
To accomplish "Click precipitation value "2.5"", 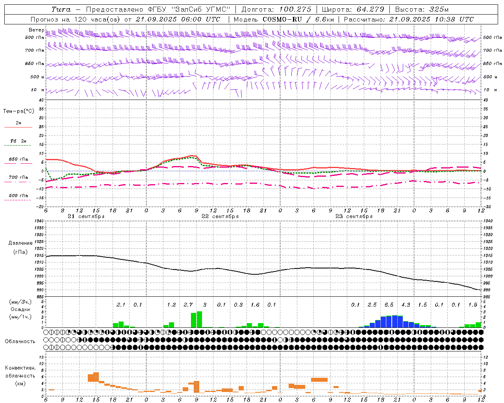I will [372, 305].
